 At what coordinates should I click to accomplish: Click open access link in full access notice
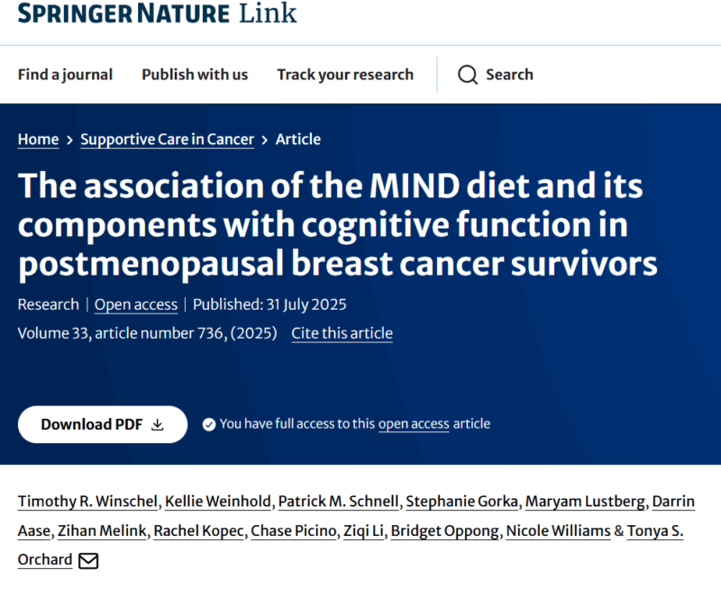(414, 423)
